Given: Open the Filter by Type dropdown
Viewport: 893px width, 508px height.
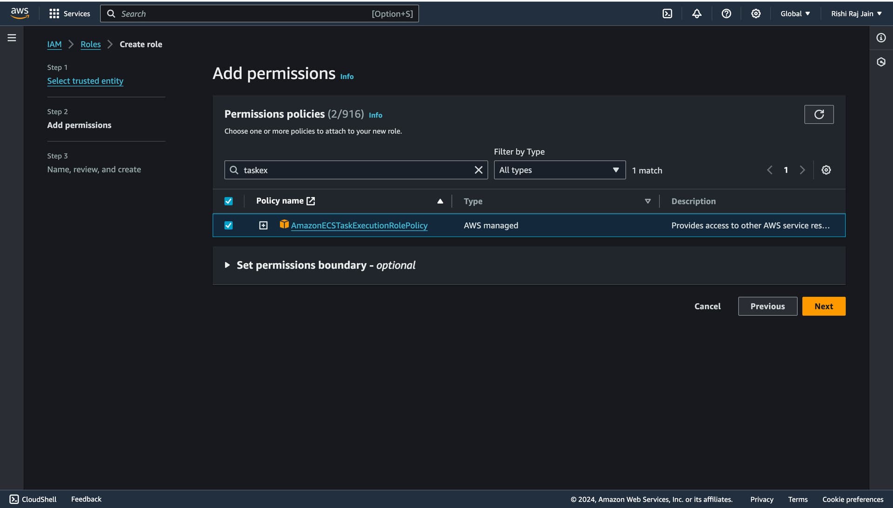Looking at the screenshot, I should pyautogui.click(x=559, y=170).
